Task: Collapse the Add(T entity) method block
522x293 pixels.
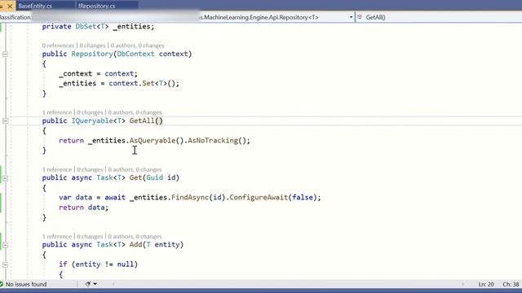Action: tap(6, 245)
